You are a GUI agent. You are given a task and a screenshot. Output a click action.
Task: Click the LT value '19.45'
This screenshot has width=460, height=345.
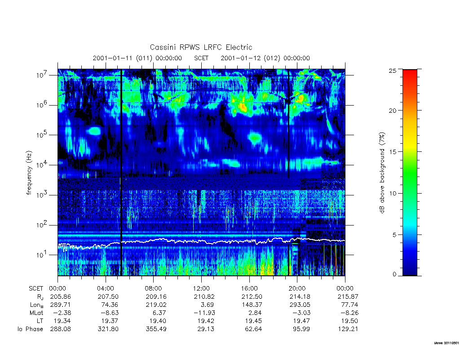tap(253, 321)
